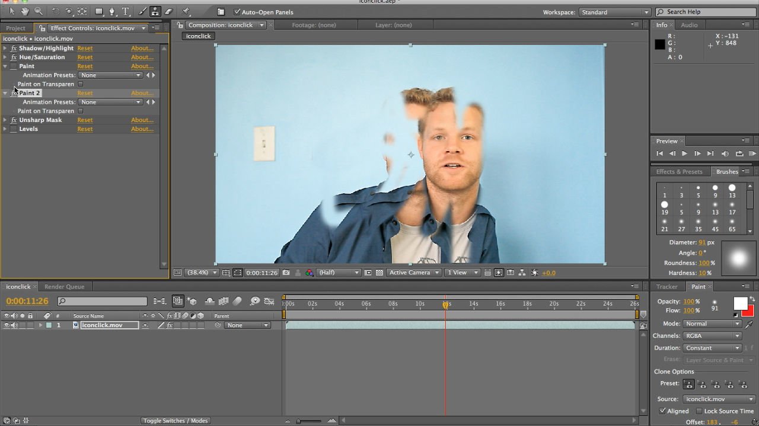This screenshot has width=759, height=426.
Task: Switch to Tracker tab
Action: coord(666,287)
